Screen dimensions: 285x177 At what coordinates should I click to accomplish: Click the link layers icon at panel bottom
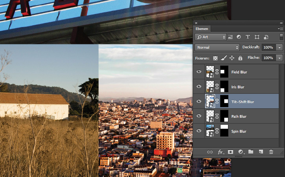tap(210, 152)
